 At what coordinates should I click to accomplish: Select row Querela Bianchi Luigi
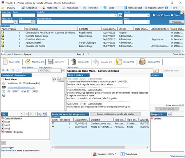(92, 36)
